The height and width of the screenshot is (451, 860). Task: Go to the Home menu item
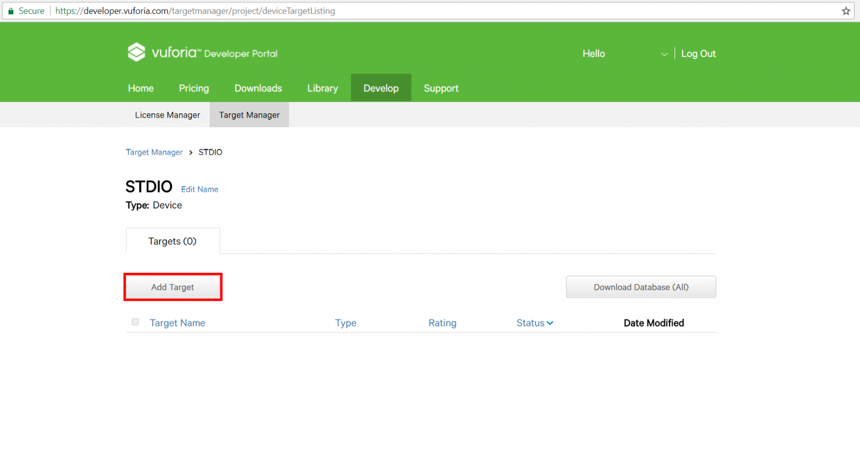coord(141,88)
